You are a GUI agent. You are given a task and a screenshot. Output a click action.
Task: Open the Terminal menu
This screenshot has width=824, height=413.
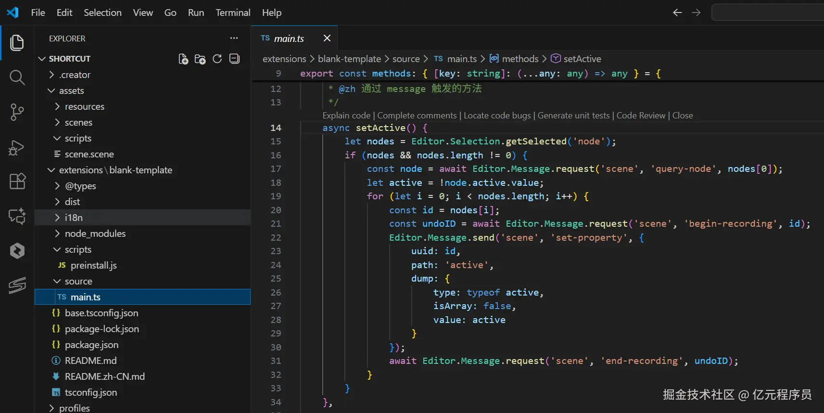[x=233, y=13]
